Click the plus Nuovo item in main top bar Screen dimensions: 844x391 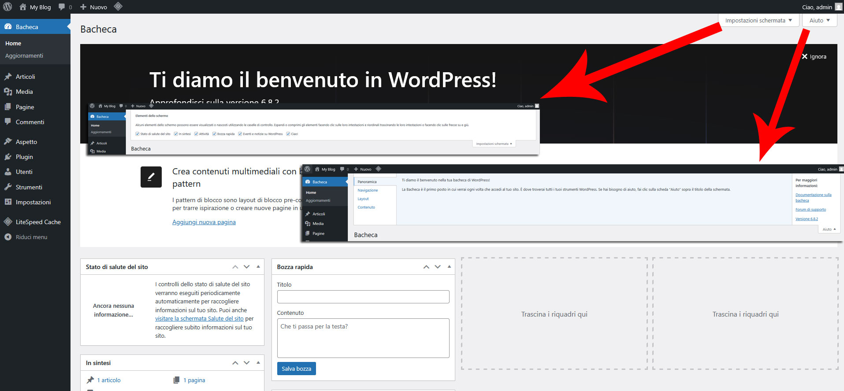93,7
